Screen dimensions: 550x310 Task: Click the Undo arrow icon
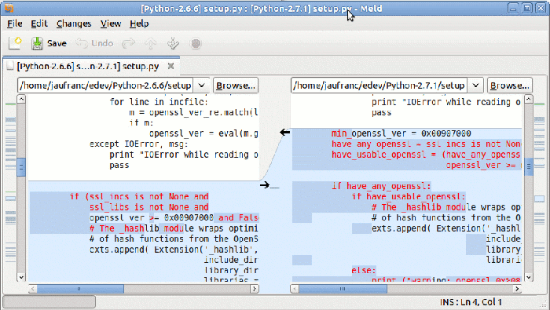[82, 43]
